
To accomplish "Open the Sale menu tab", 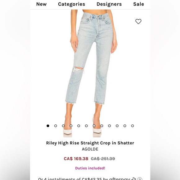I will 138,4.
